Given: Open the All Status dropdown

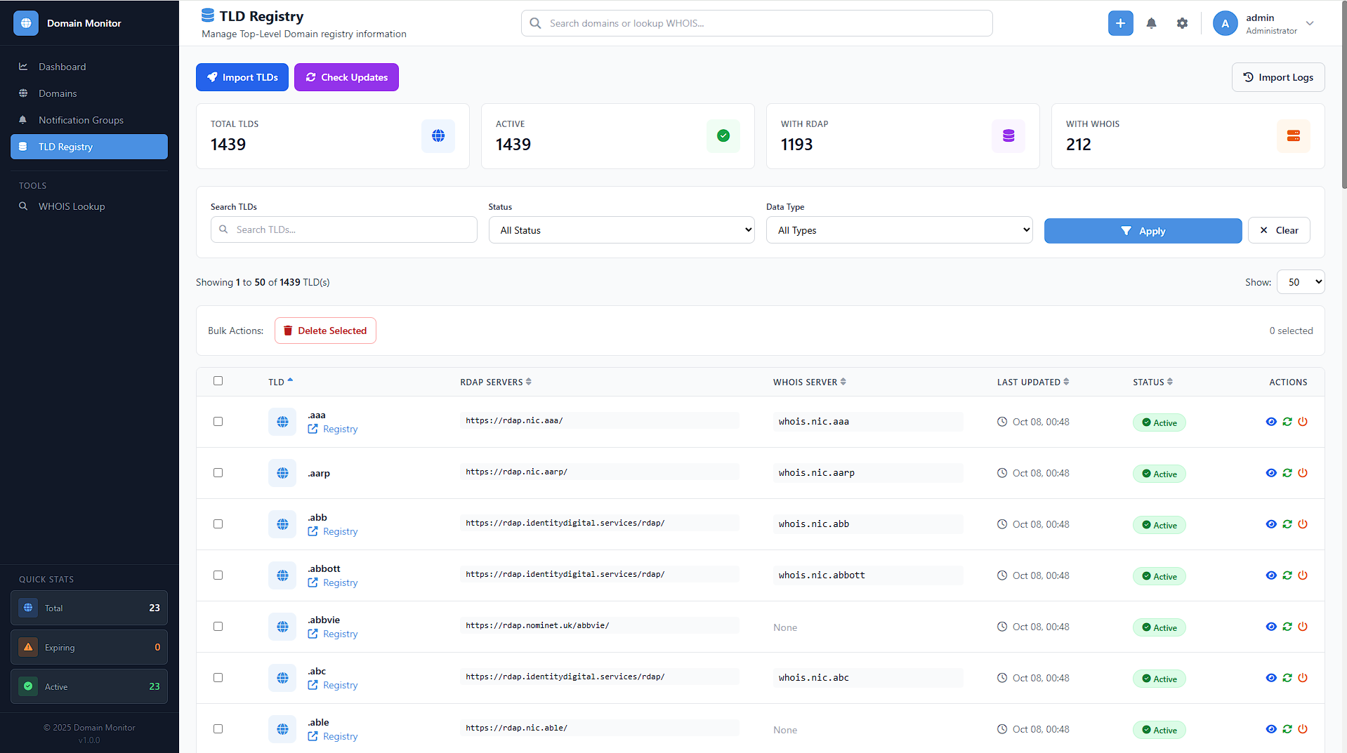Looking at the screenshot, I should (x=621, y=230).
